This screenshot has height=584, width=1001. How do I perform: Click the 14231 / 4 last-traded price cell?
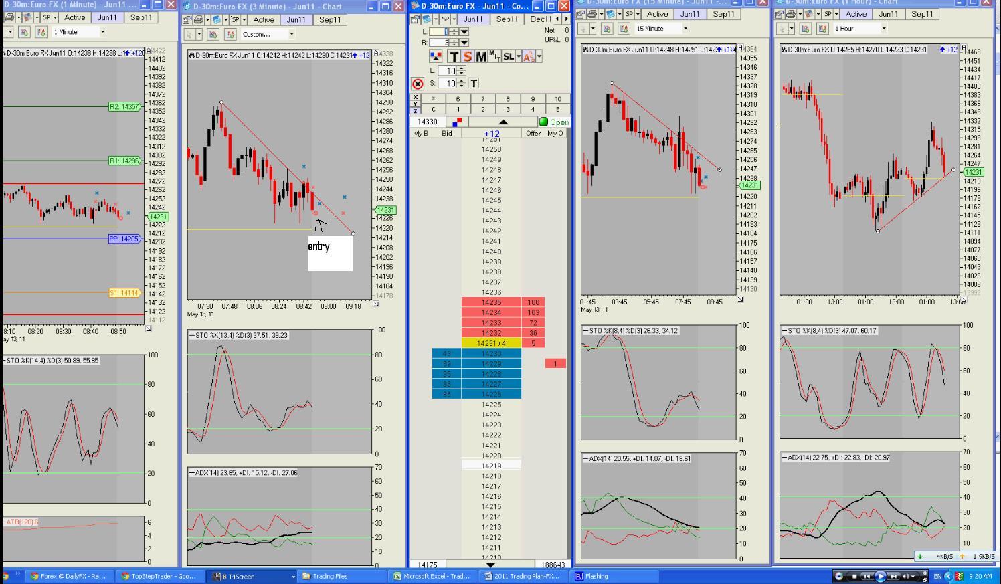491,343
